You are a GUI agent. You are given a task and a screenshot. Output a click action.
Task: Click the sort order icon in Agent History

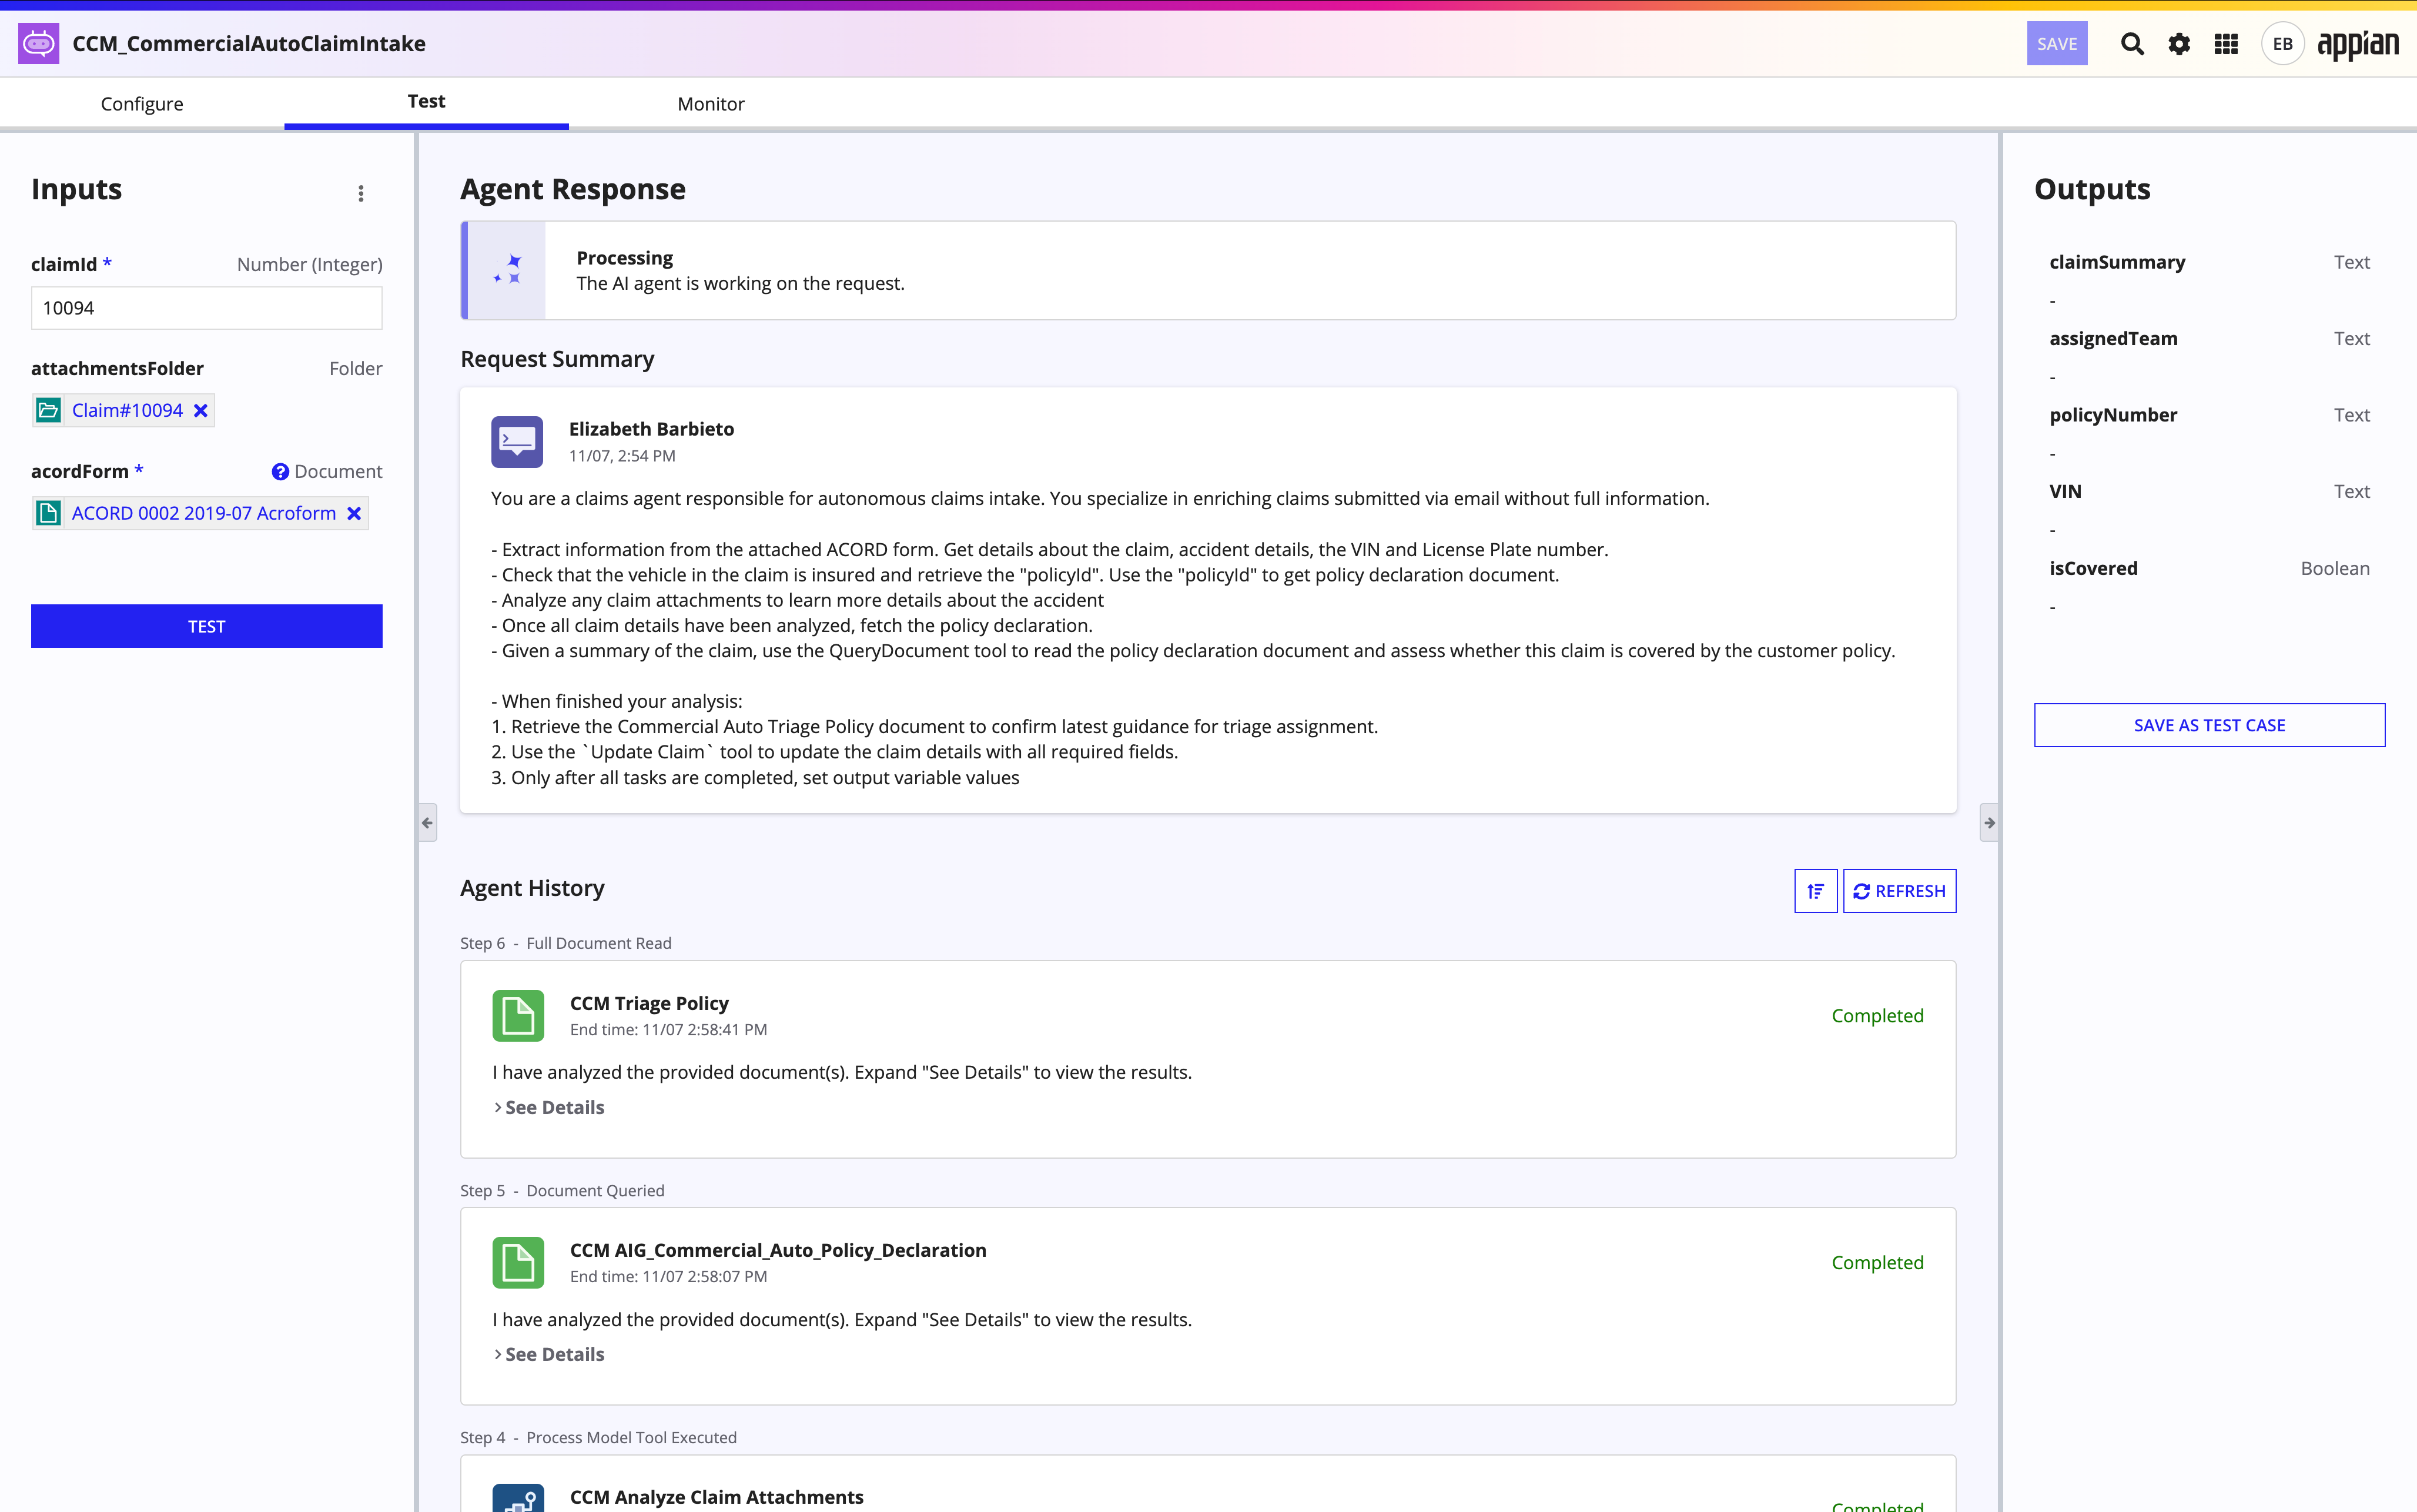(x=1815, y=891)
